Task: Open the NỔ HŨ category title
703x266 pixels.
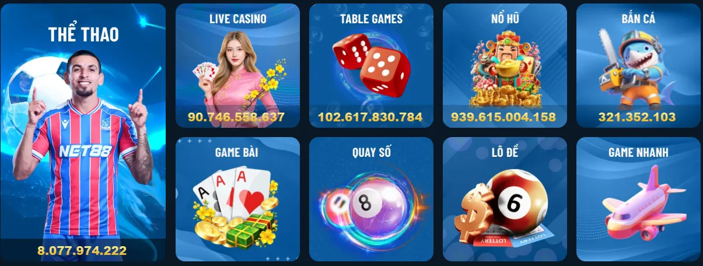Action: (x=505, y=19)
